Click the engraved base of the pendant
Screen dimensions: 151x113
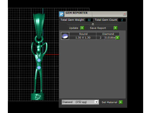tap(37, 97)
